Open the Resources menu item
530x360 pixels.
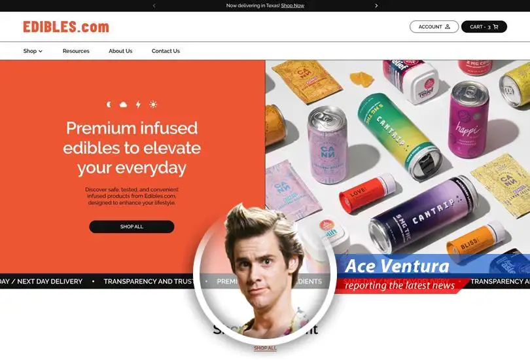click(x=76, y=51)
